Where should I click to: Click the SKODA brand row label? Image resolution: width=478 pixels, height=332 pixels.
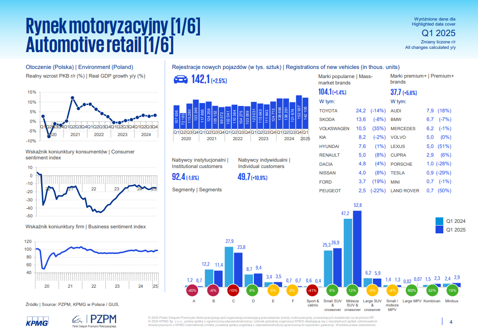(327, 120)
